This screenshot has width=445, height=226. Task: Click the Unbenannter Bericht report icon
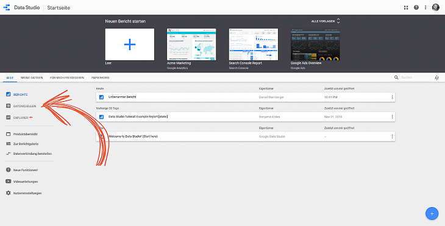coord(101,97)
